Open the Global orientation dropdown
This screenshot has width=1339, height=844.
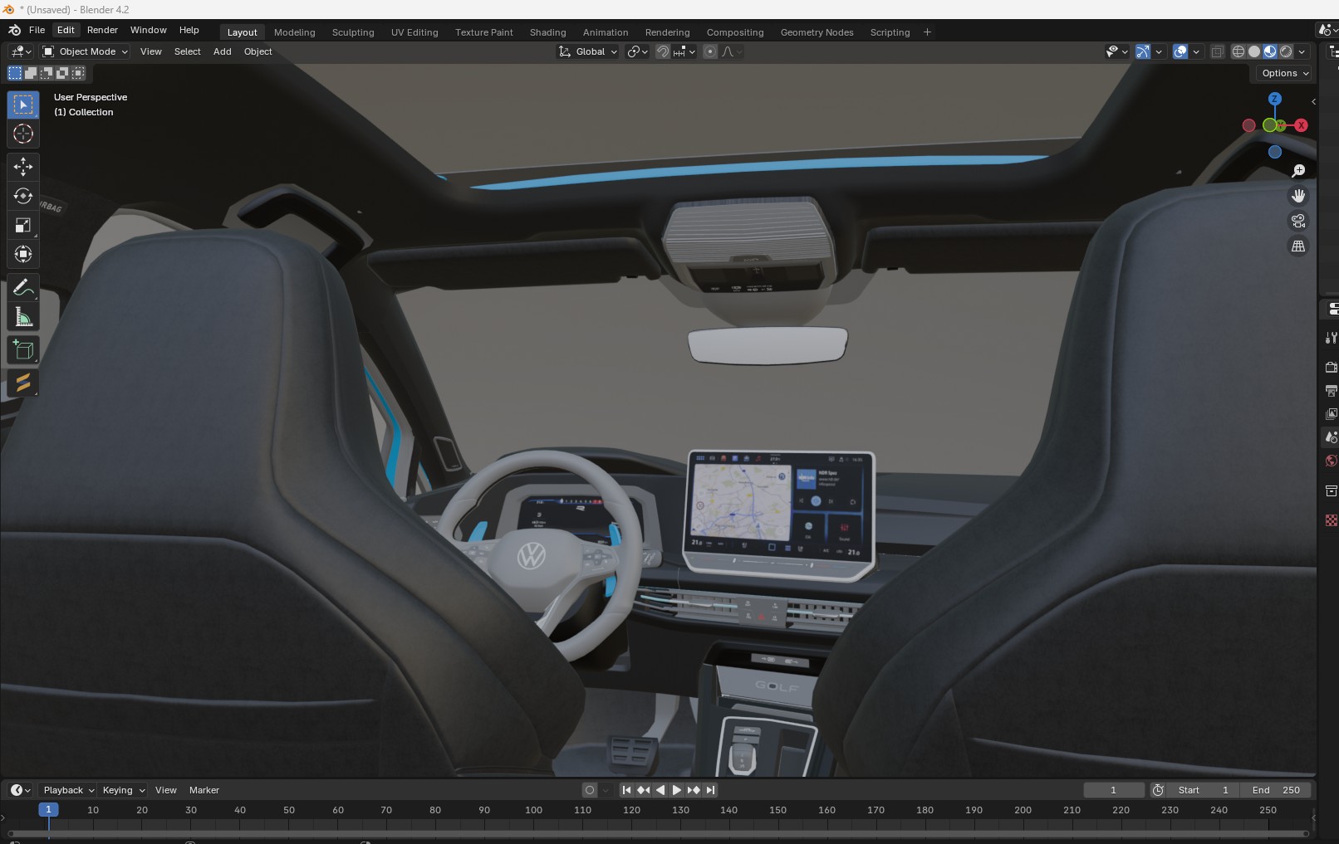588,51
